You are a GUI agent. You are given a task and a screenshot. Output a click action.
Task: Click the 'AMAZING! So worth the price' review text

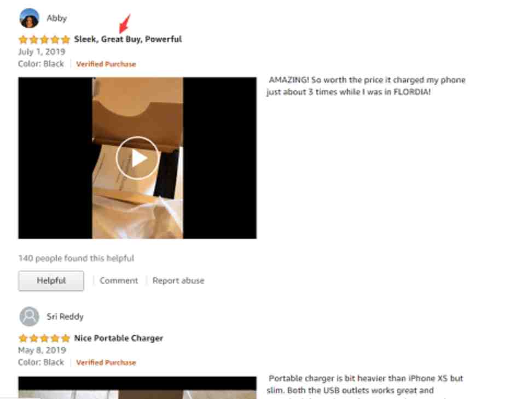click(x=366, y=86)
